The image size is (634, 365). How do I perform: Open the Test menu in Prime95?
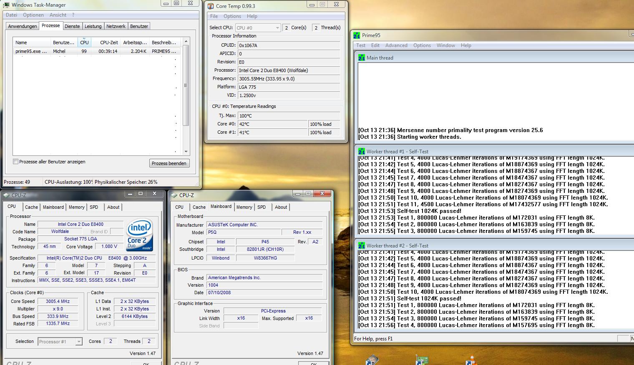click(x=361, y=45)
